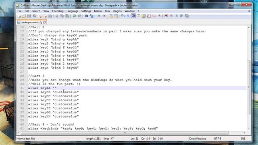Click the vertical scrollbar up arrow
Viewport: 258px width, 145px height.
pyautogui.click(x=249, y=27)
